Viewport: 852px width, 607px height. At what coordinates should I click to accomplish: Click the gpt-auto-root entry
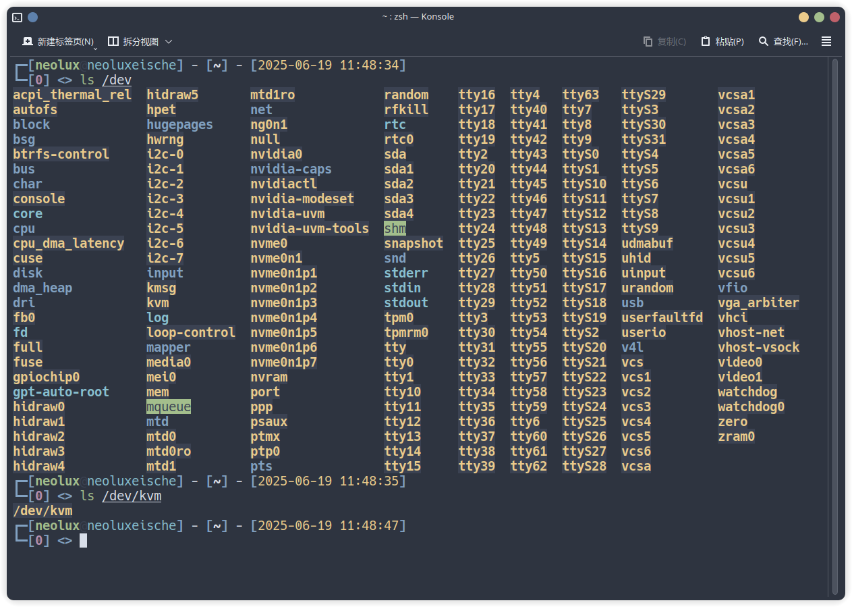click(x=61, y=392)
